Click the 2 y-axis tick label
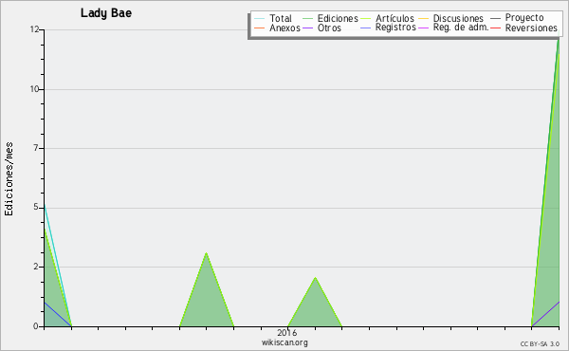Image resolution: width=569 pixels, height=351 pixels. point(36,267)
